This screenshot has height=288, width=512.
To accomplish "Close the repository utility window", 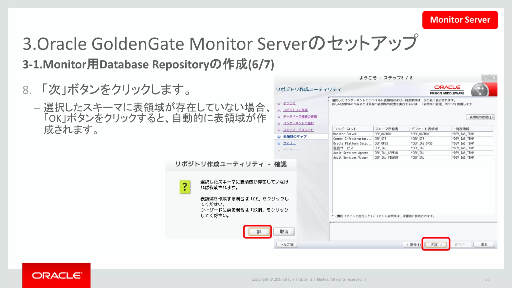I will click(493, 78).
